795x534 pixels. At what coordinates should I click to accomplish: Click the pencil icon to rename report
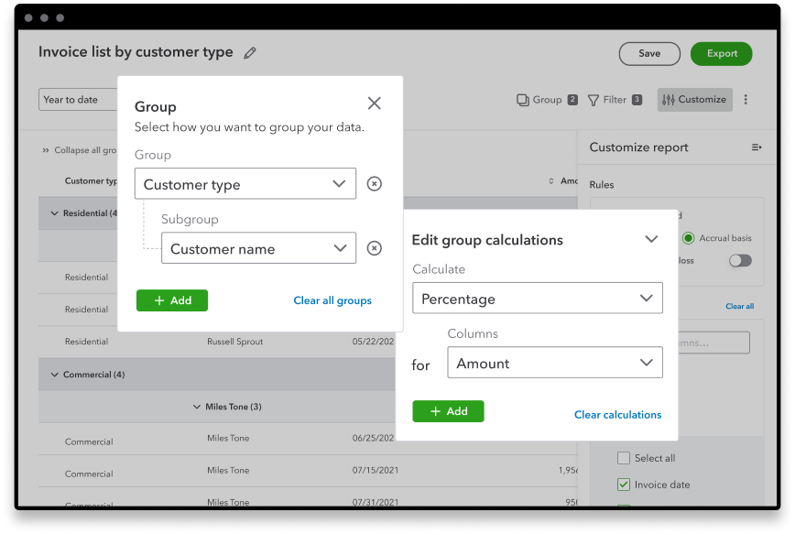(x=250, y=53)
